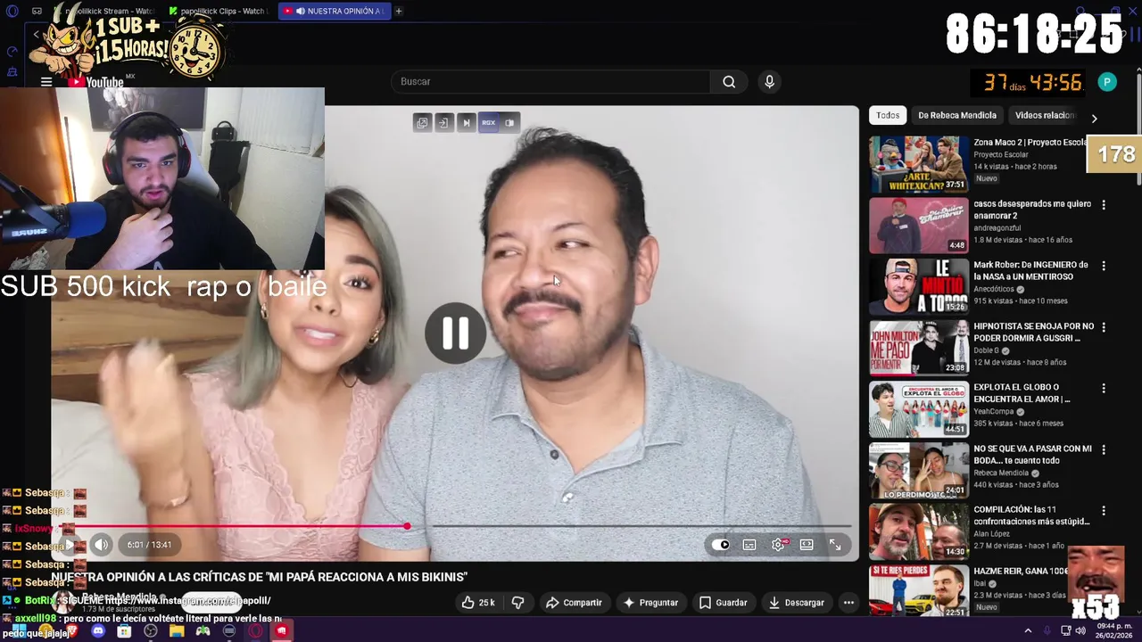Click the Descargar button
1142x642 pixels.
(796, 603)
